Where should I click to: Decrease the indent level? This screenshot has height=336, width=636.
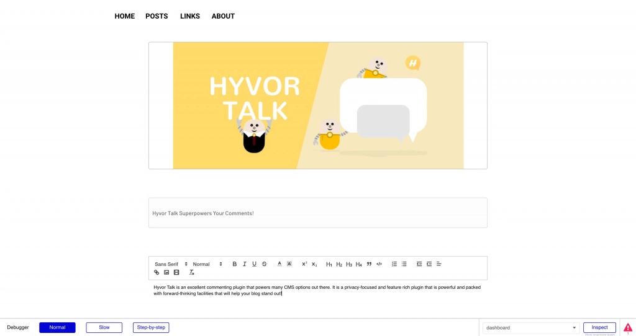419,264
